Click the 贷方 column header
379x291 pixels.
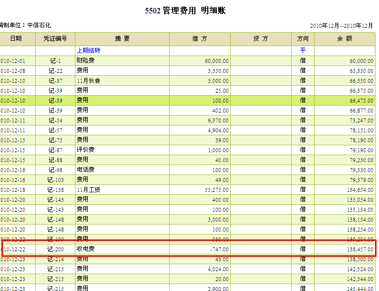[260, 39]
